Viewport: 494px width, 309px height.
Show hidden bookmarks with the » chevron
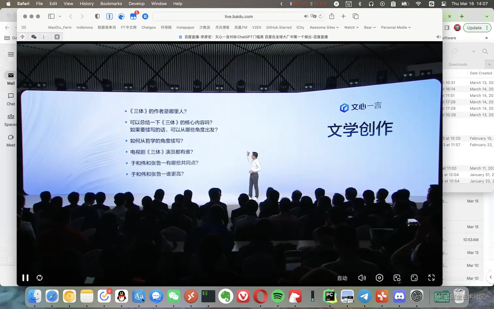(486, 38)
